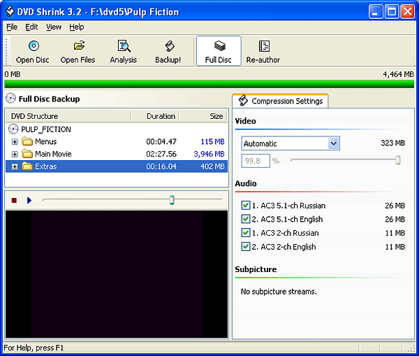Click the Open Files folder icon

(79, 45)
